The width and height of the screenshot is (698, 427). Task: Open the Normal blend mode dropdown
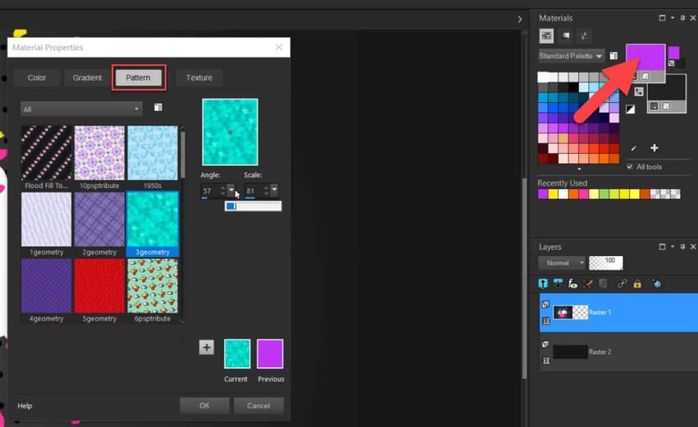pos(560,262)
